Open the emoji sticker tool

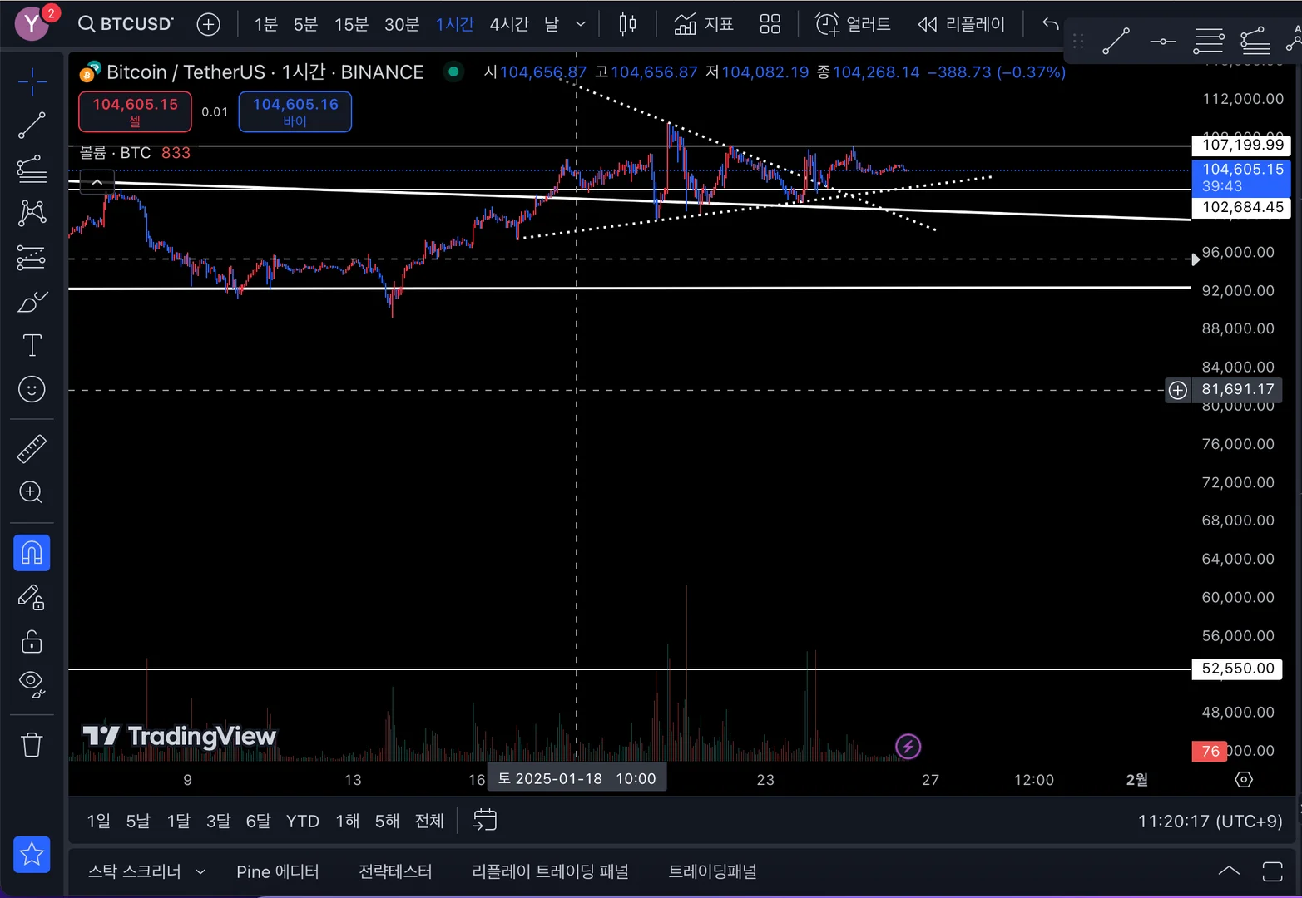(32, 389)
